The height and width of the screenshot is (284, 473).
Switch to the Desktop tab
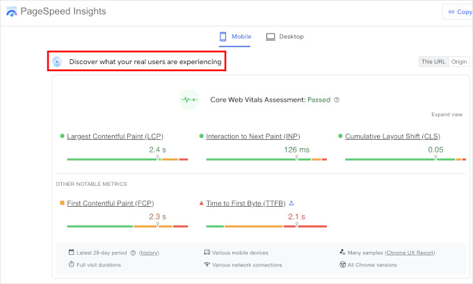(284, 36)
